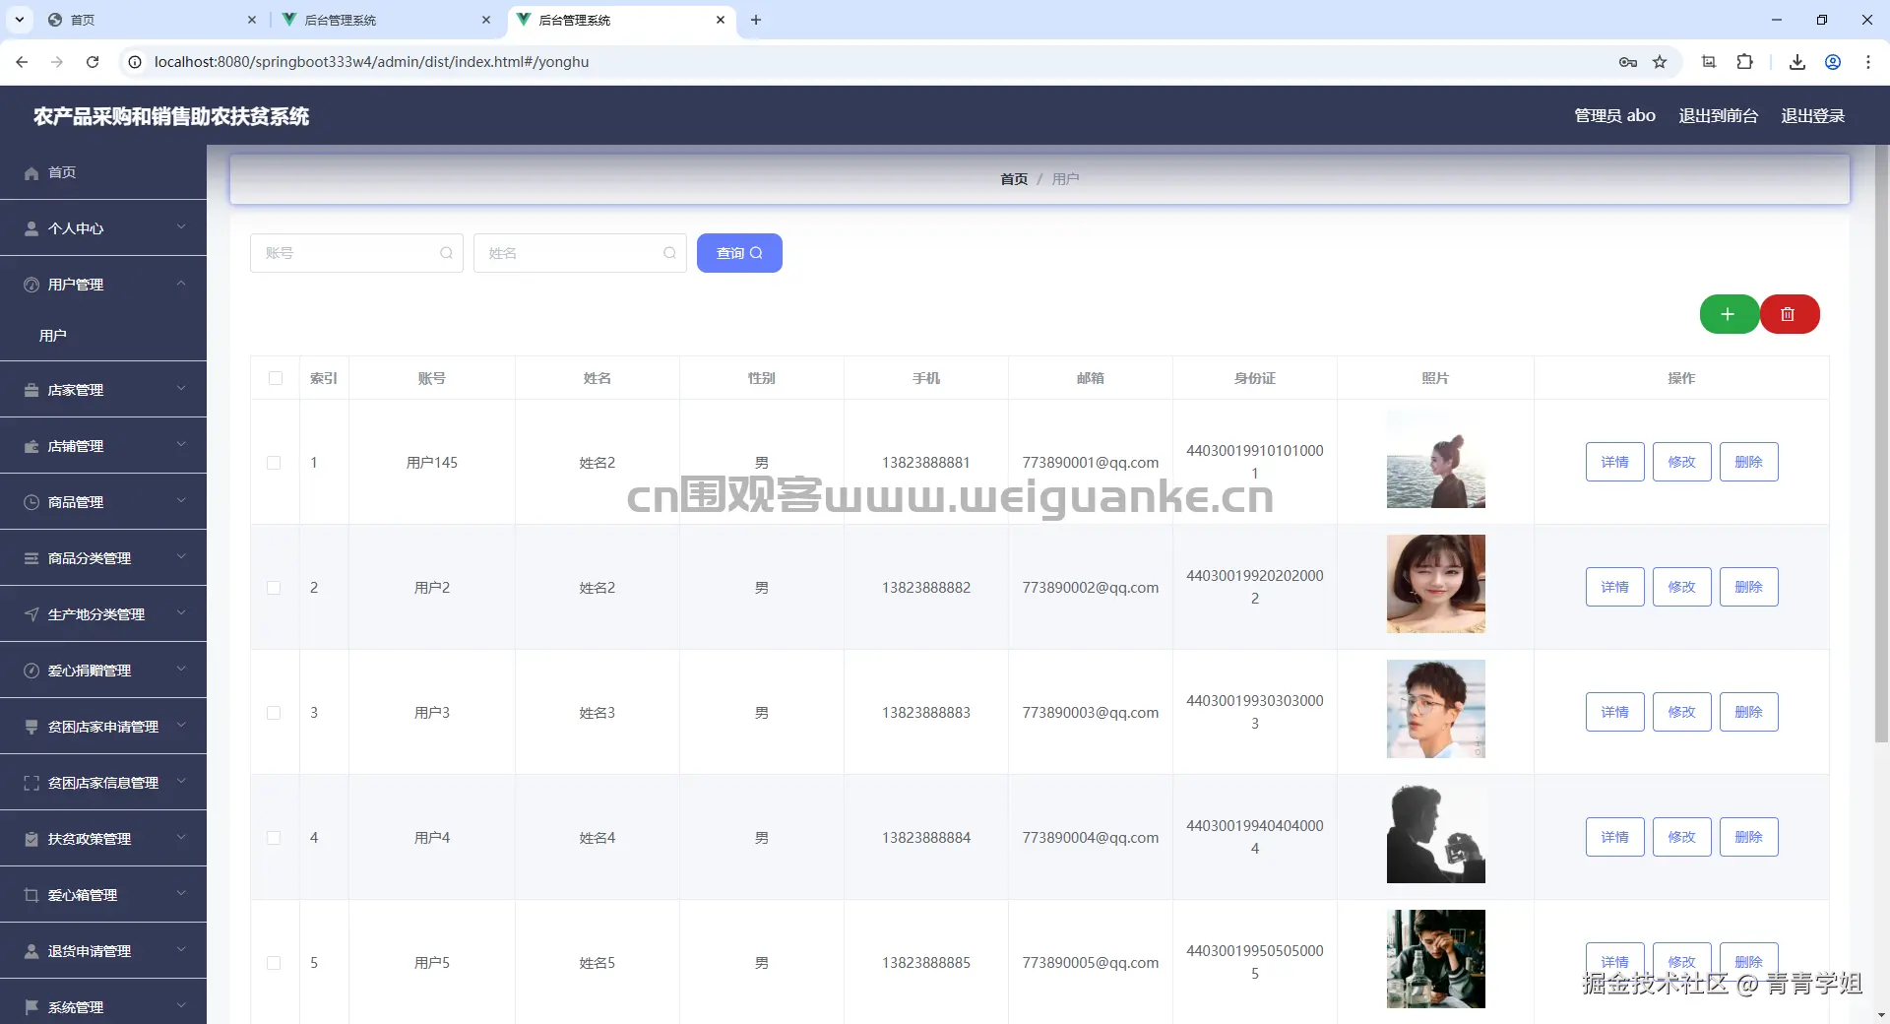Click the paper-plane icon beside 生产地分类管理
Viewport: 1890px width, 1024px height.
point(31,615)
